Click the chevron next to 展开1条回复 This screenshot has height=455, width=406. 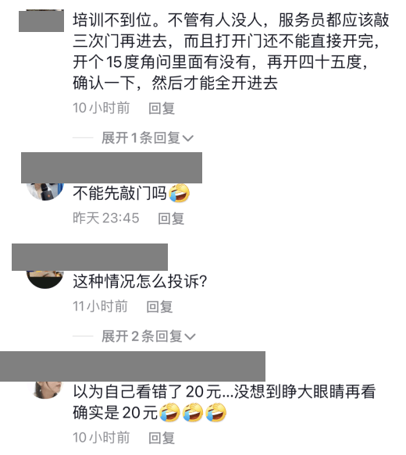[x=188, y=138]
